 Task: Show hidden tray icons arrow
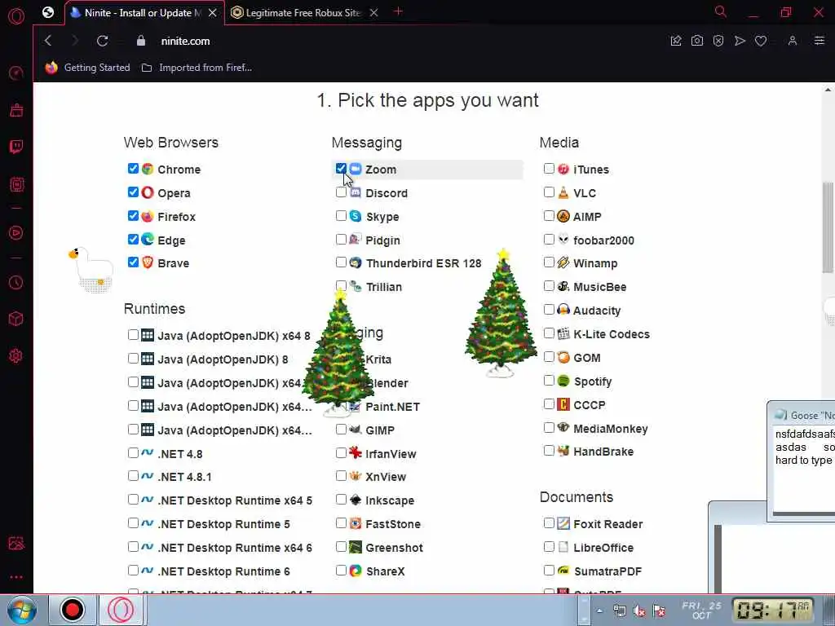pos(599,611)
